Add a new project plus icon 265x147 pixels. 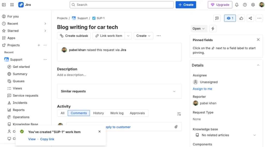pyautogui.click(x=39, y=45)
